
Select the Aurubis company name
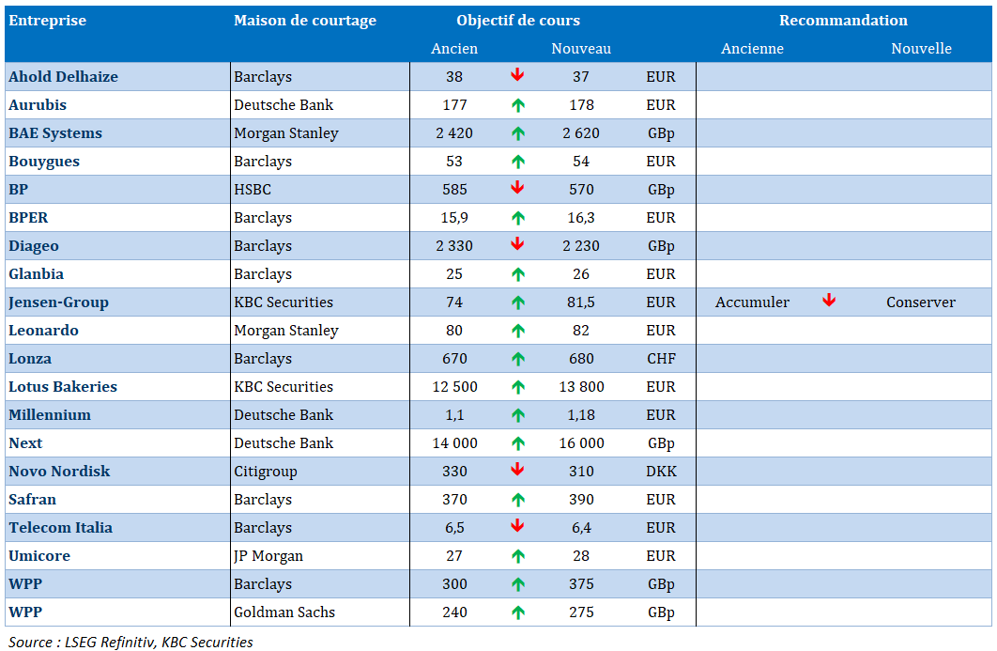[x=38, y=105]
